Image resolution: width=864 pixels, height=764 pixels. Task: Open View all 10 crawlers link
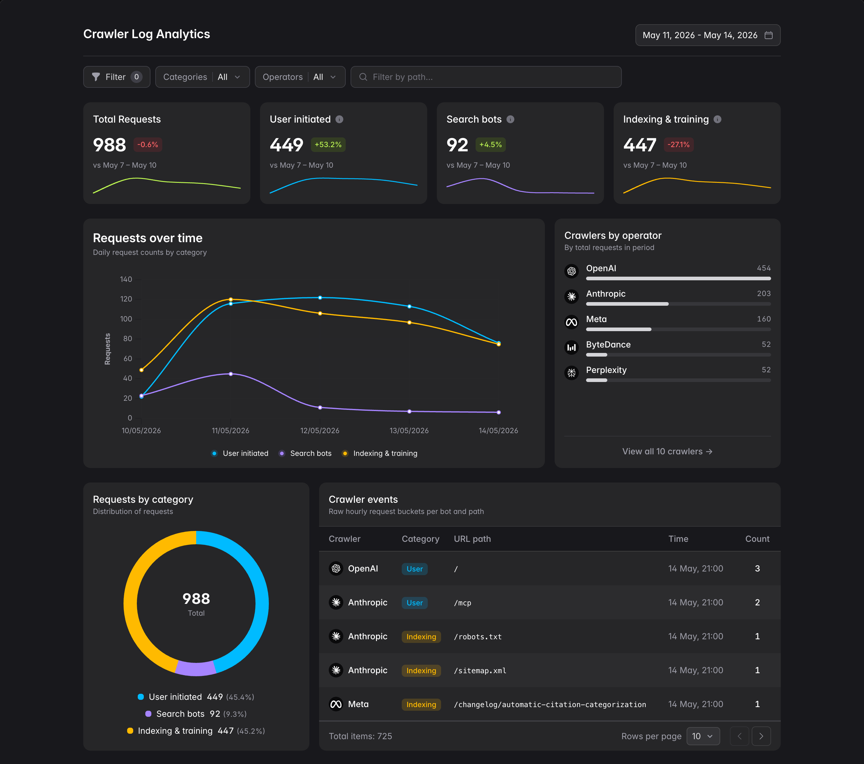coord(667,451)
